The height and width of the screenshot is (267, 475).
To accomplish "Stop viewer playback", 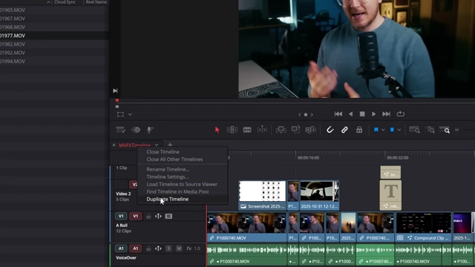I will point(362,114).
